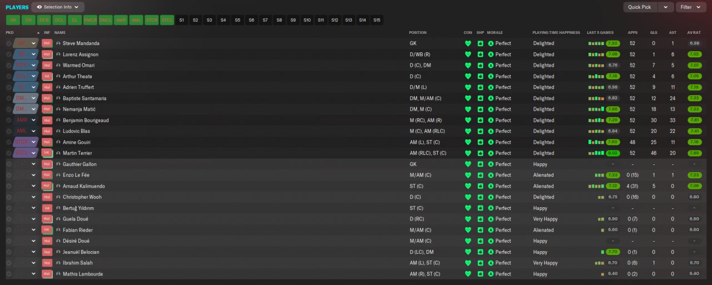The width and height of the screenshot is (712, 285).
Task: Click the player info icon beside Christopher Wooh
Action: [x=58, y=197]
